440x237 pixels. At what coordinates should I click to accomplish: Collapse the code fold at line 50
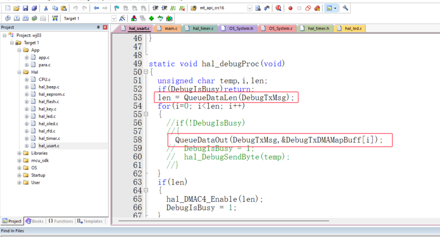coord(146,72)
